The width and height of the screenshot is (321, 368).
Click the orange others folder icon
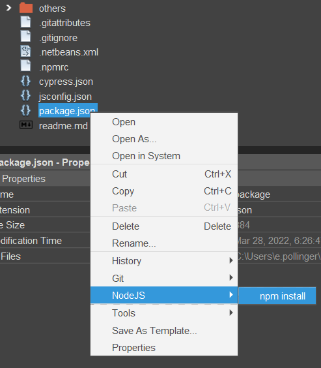[26, 8]
